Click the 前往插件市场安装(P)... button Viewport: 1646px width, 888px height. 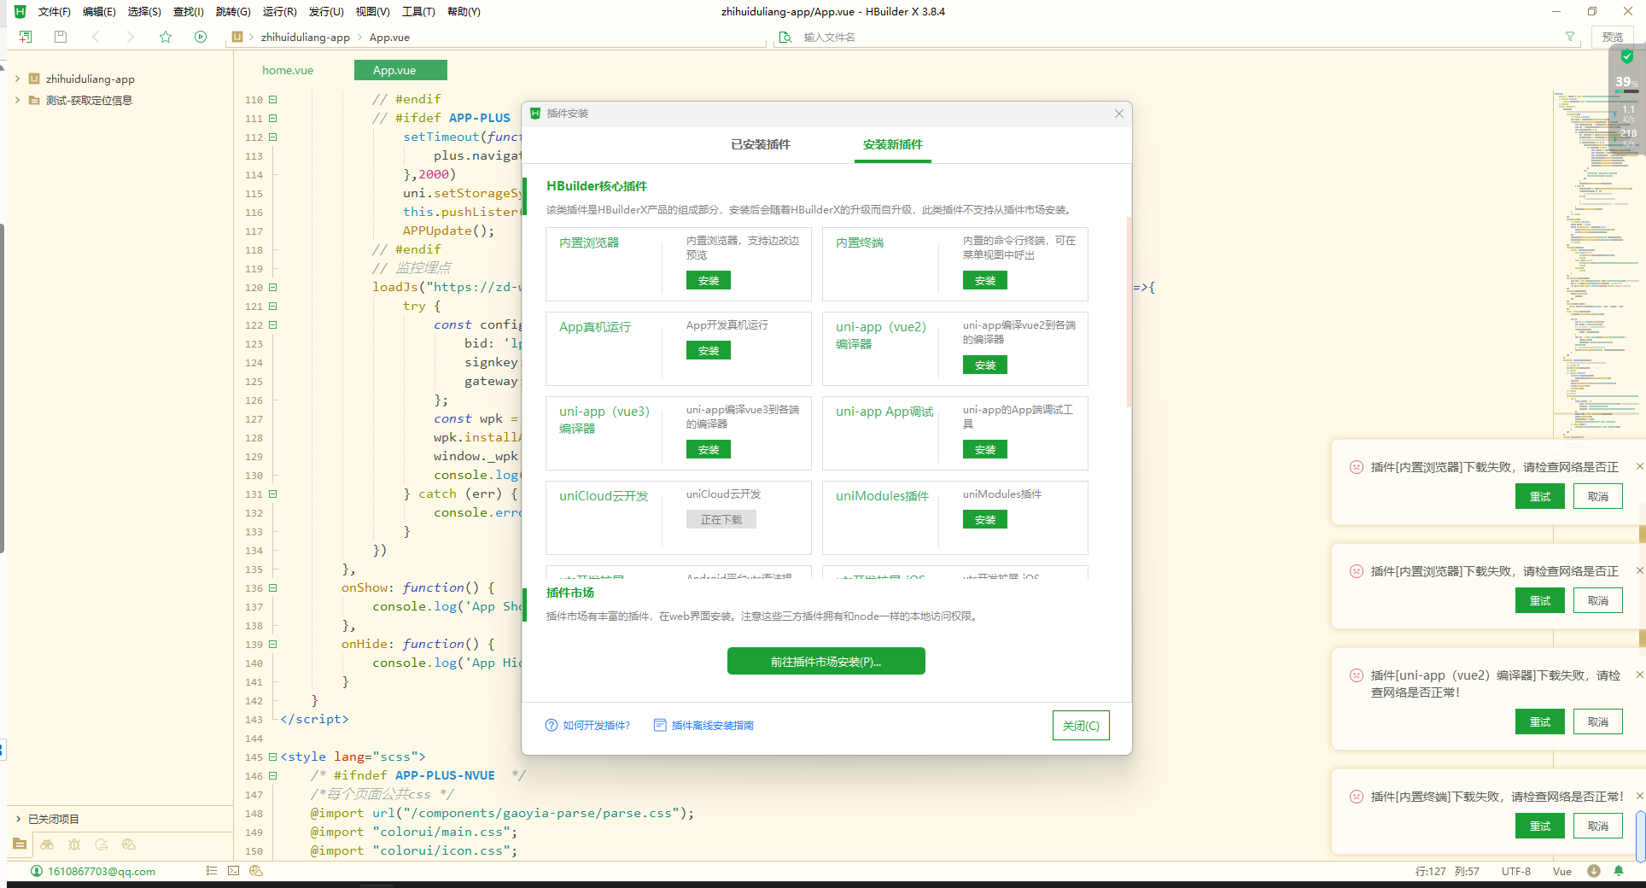(x=826, y=661)
